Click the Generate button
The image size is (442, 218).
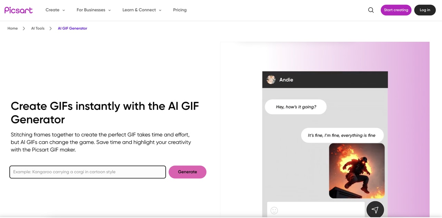pyautogui.click(x=188, y=172)
